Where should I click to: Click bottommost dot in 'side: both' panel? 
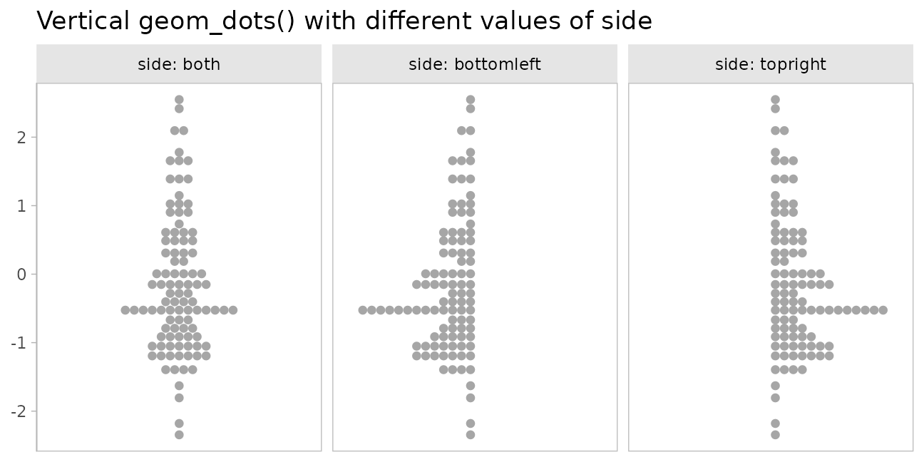[179, 434]
